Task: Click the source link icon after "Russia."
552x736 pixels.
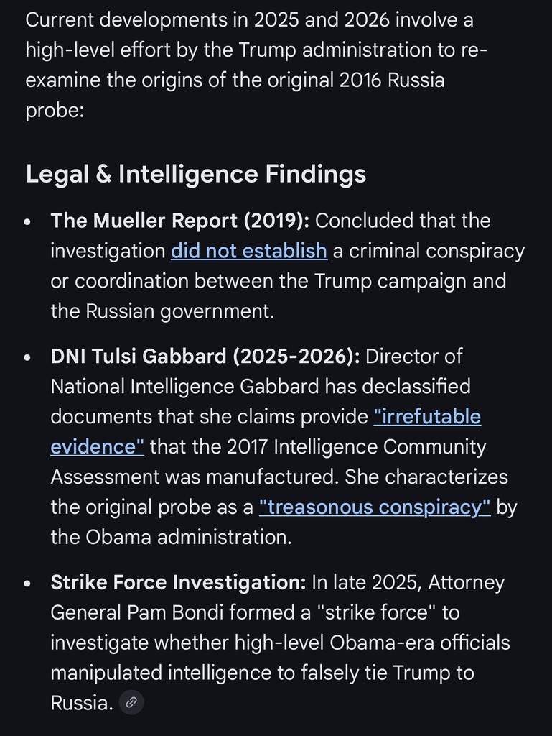Action: tap(131, 703)
